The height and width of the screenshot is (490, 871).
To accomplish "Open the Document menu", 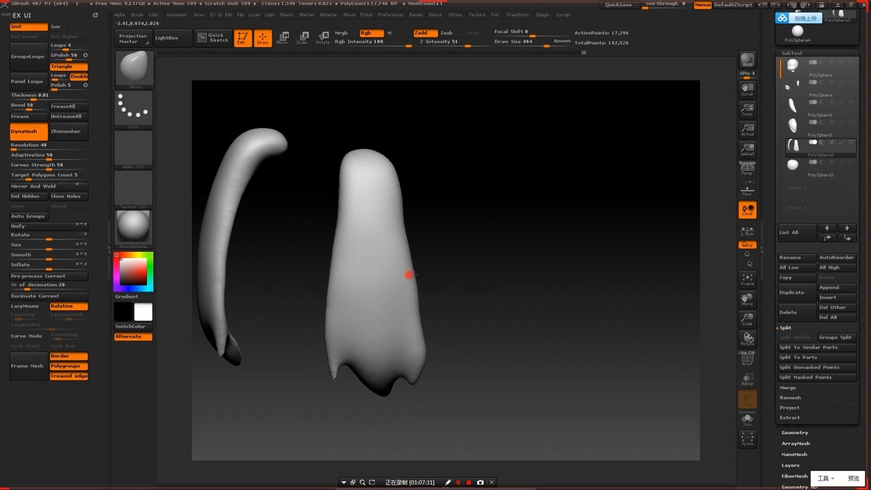I will pyautogui.click(x=176, y=14).
